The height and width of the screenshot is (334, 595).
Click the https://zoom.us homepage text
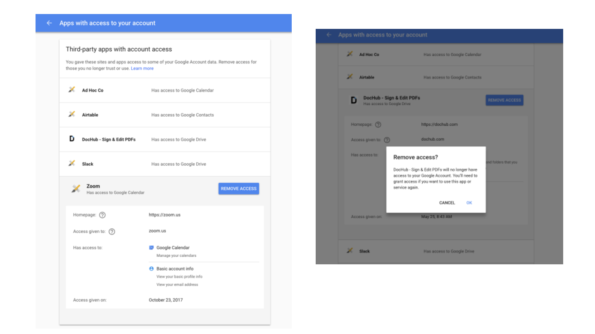click(164, 215)
